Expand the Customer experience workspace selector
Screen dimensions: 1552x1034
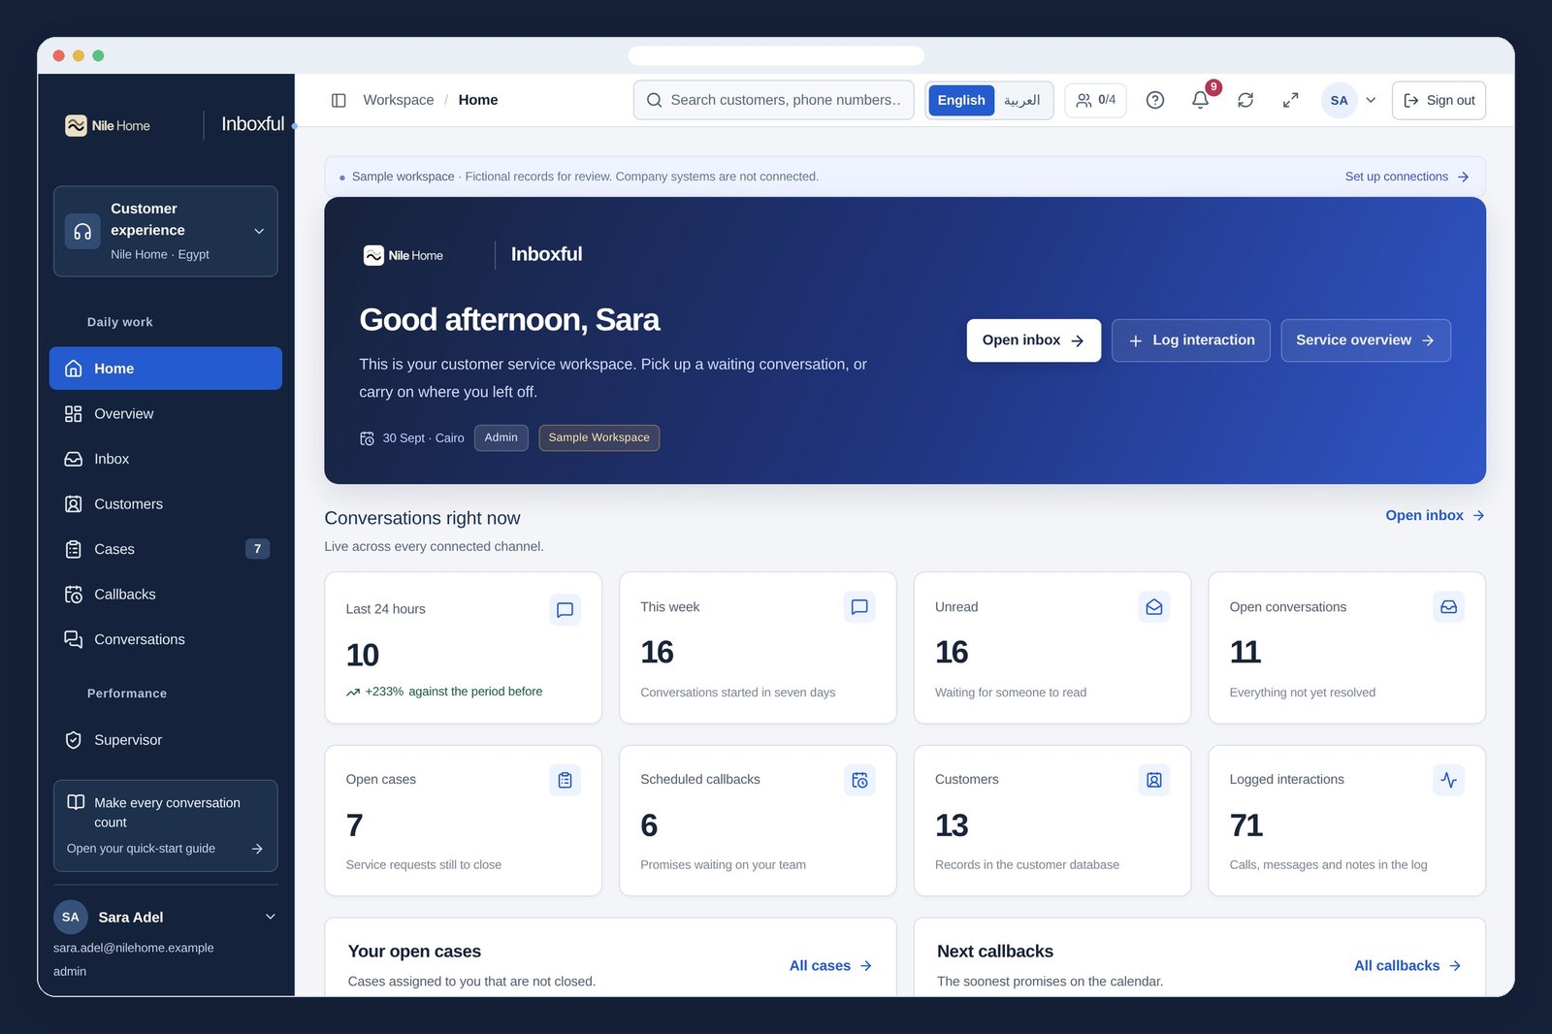(166, 231)
